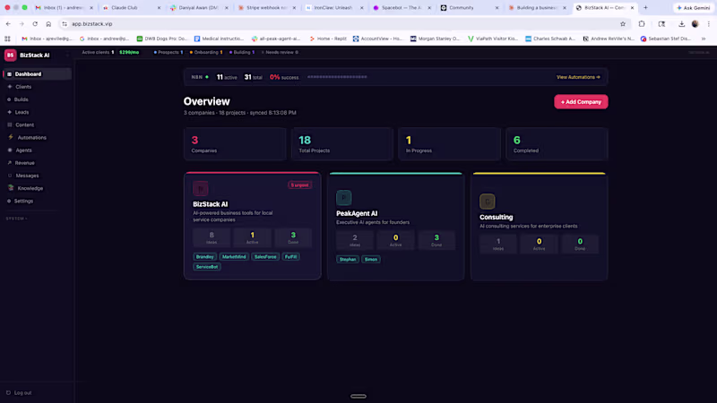
Task: Switch to the Stripe webhook tab
Action: (x=267, y=8)
